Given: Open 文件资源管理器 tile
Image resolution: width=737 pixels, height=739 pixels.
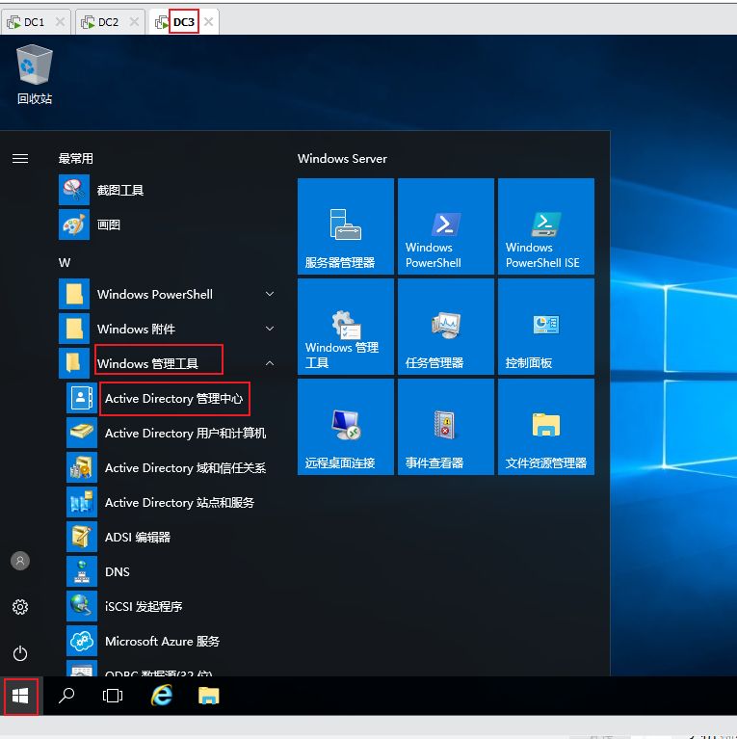Looking at the screenshot, I should point(546,427).
